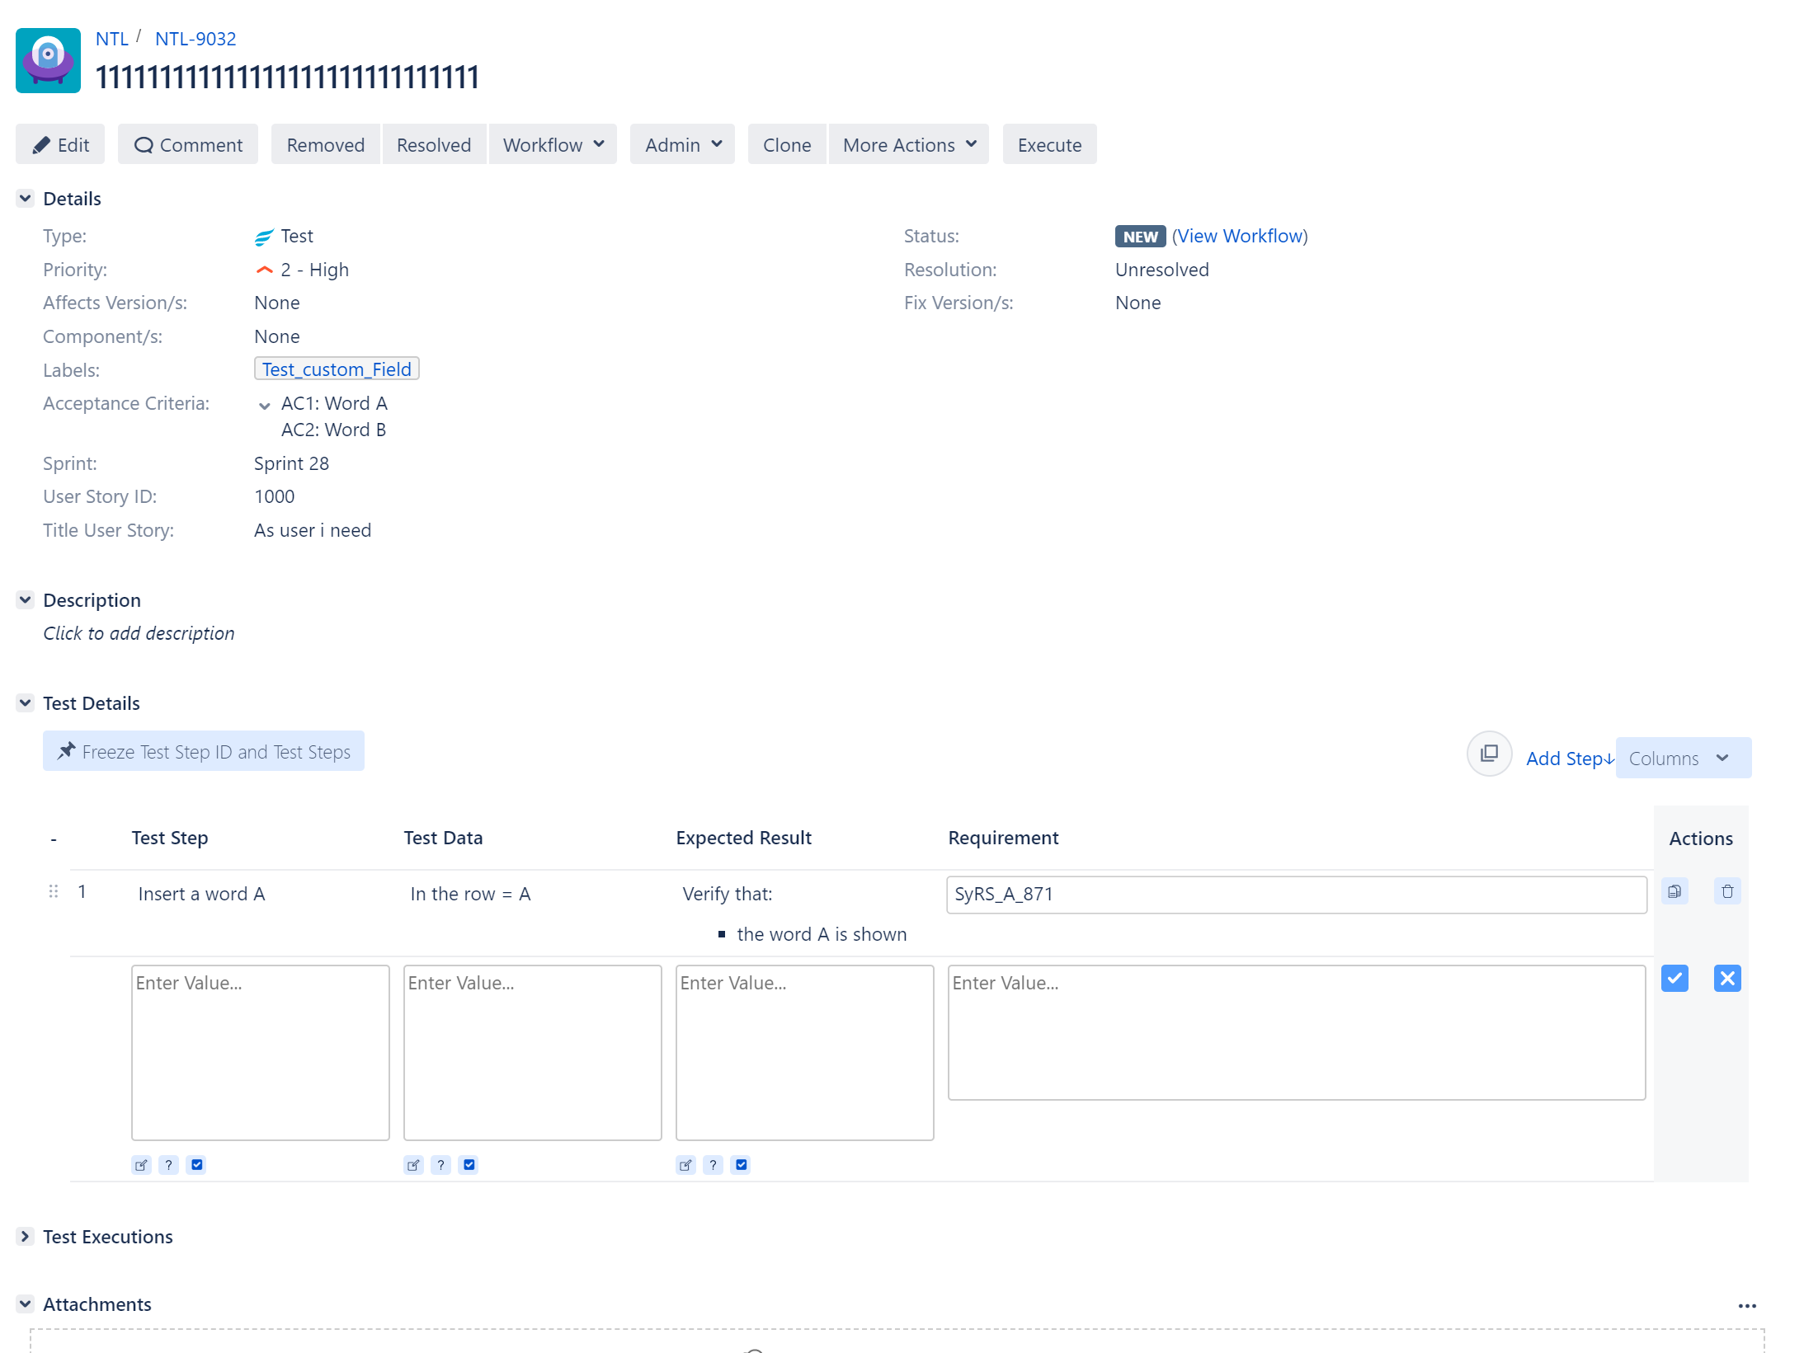Click the Add Step link

click(x=1570, y=759)
